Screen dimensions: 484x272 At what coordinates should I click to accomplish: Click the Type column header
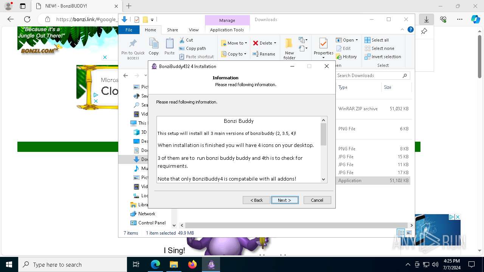(x=358, y=87)
